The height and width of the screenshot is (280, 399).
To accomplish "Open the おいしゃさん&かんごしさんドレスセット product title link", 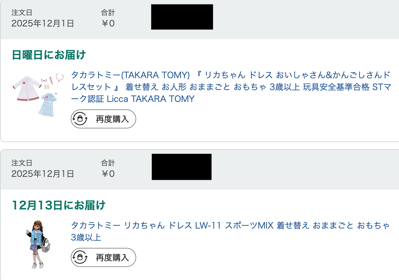I will (x=230, y=87).
